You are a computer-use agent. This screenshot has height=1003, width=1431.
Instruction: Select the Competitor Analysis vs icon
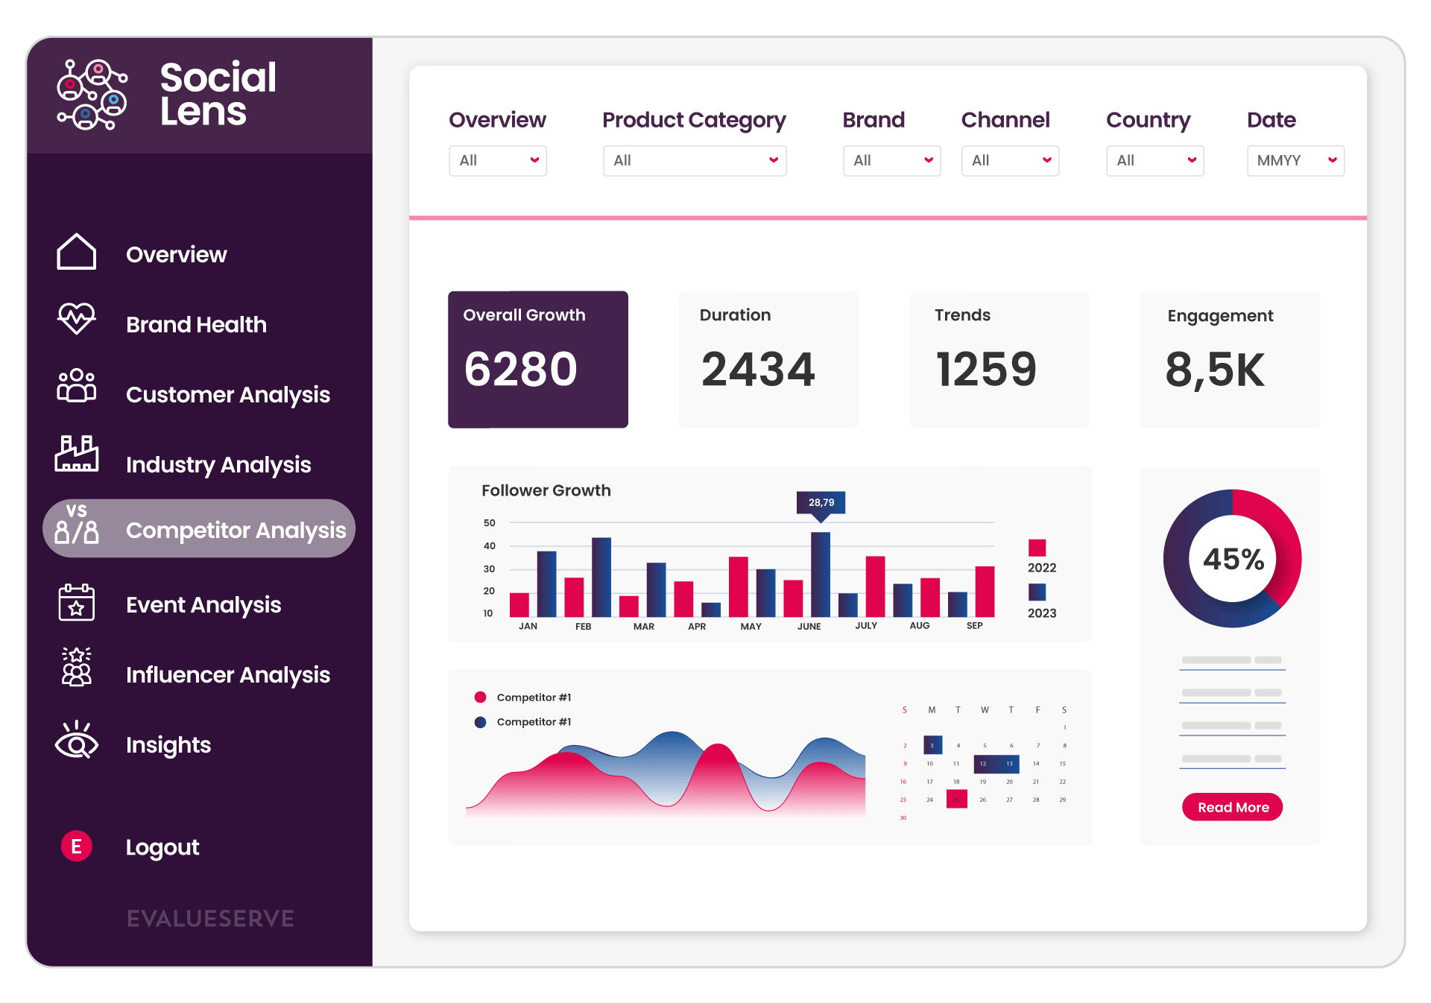pyautogui.click(x=77, y=527)
